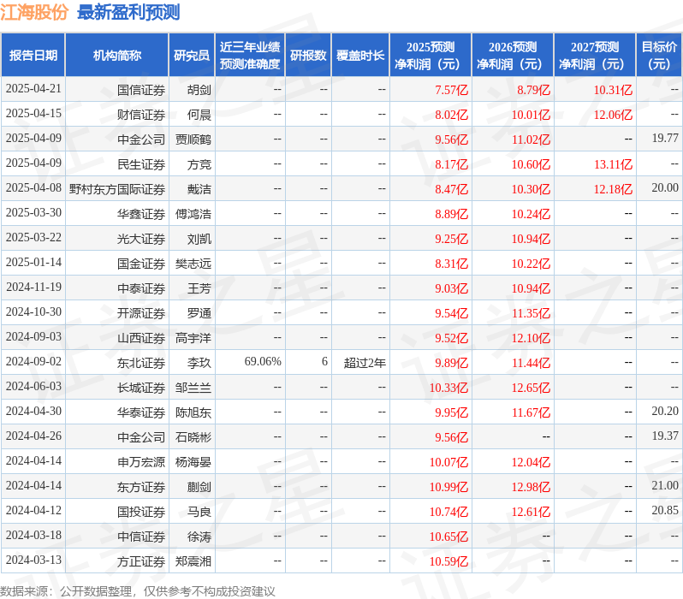Click researcher name 贾顺鹤
The height and width of the screenshot is (599, 683).
193,139
